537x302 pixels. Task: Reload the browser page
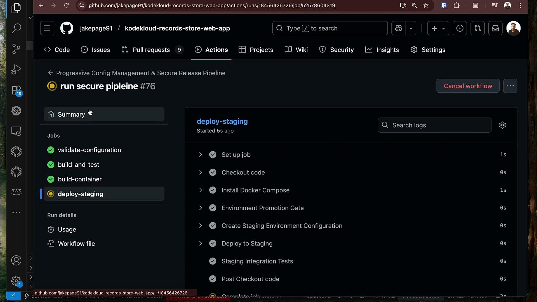click(66, 5)
